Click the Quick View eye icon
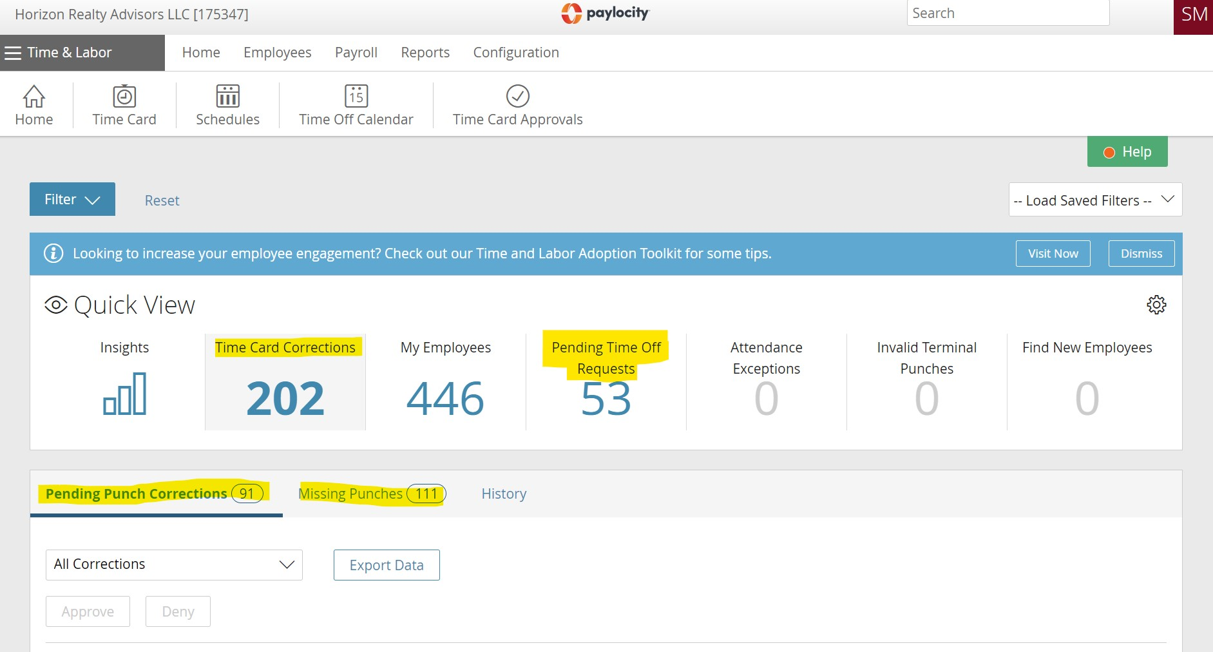The width and height of the screenshot is (1213, 652). (x=56, y=305)
